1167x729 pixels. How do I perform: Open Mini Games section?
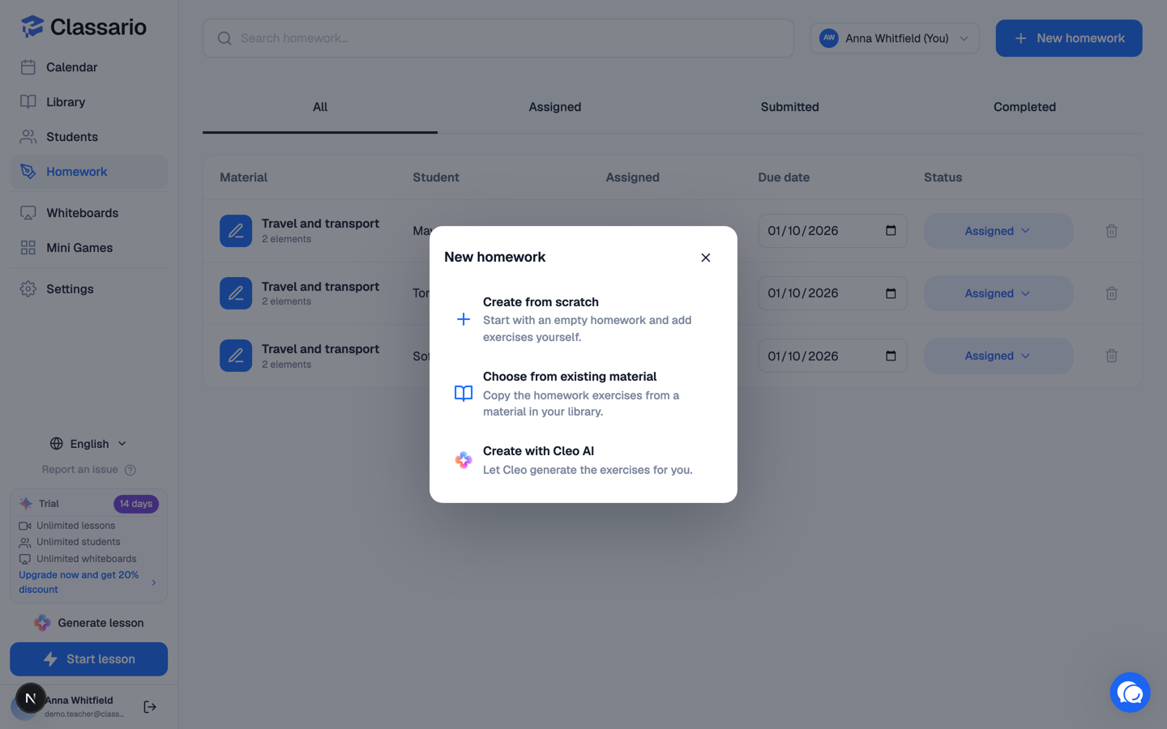click(x=88, y=248)
